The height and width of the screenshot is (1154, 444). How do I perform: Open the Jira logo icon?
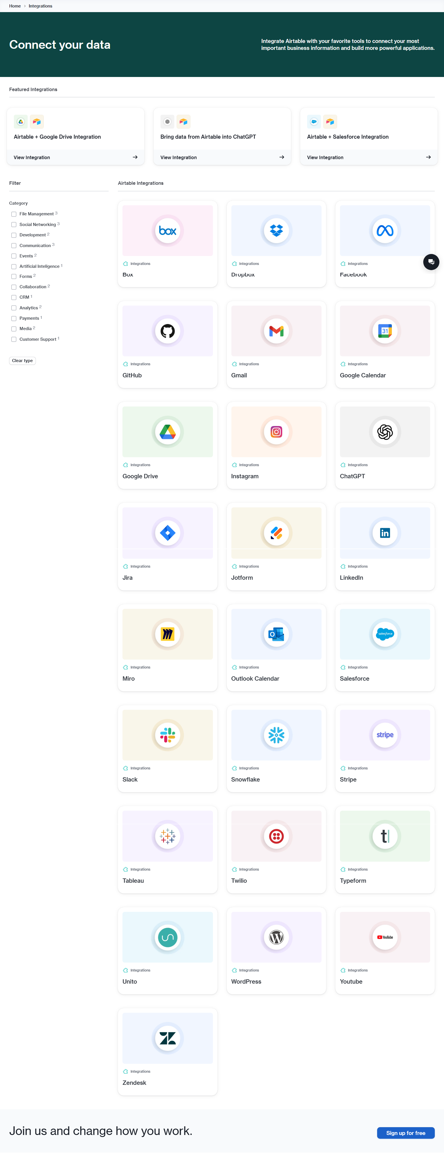(x=167, y=533)
